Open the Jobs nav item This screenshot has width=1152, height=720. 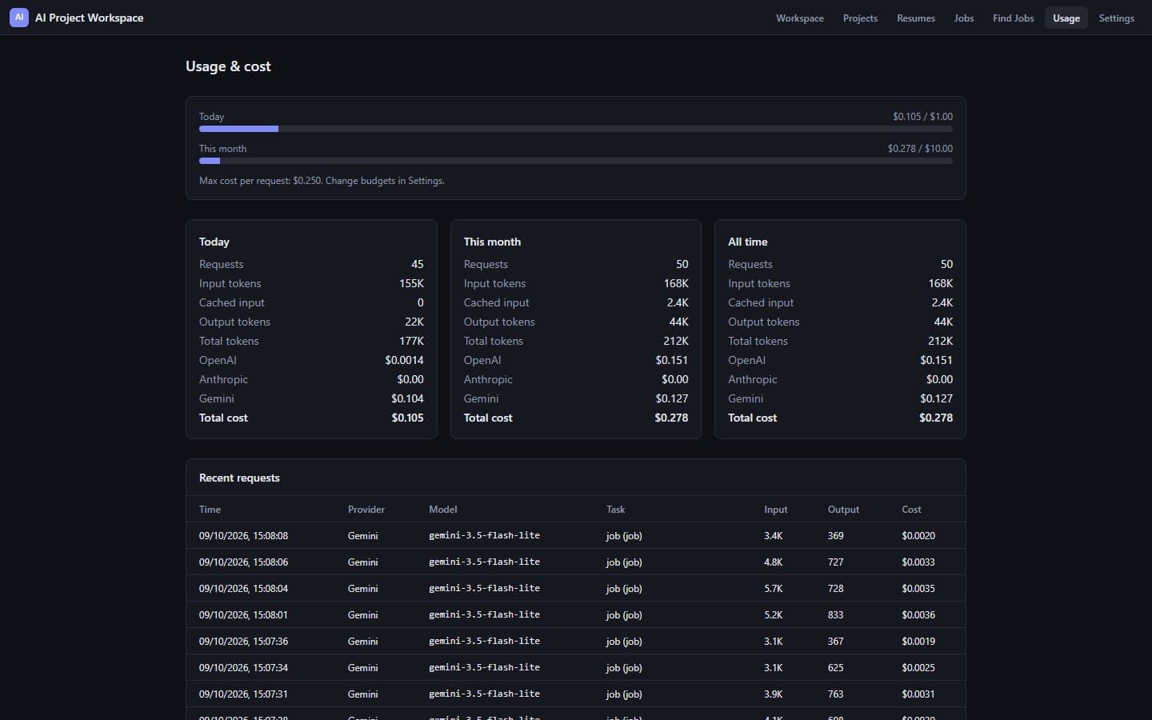coord(964,18)
